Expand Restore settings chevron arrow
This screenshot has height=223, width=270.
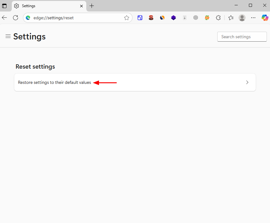tap(247, 82)
